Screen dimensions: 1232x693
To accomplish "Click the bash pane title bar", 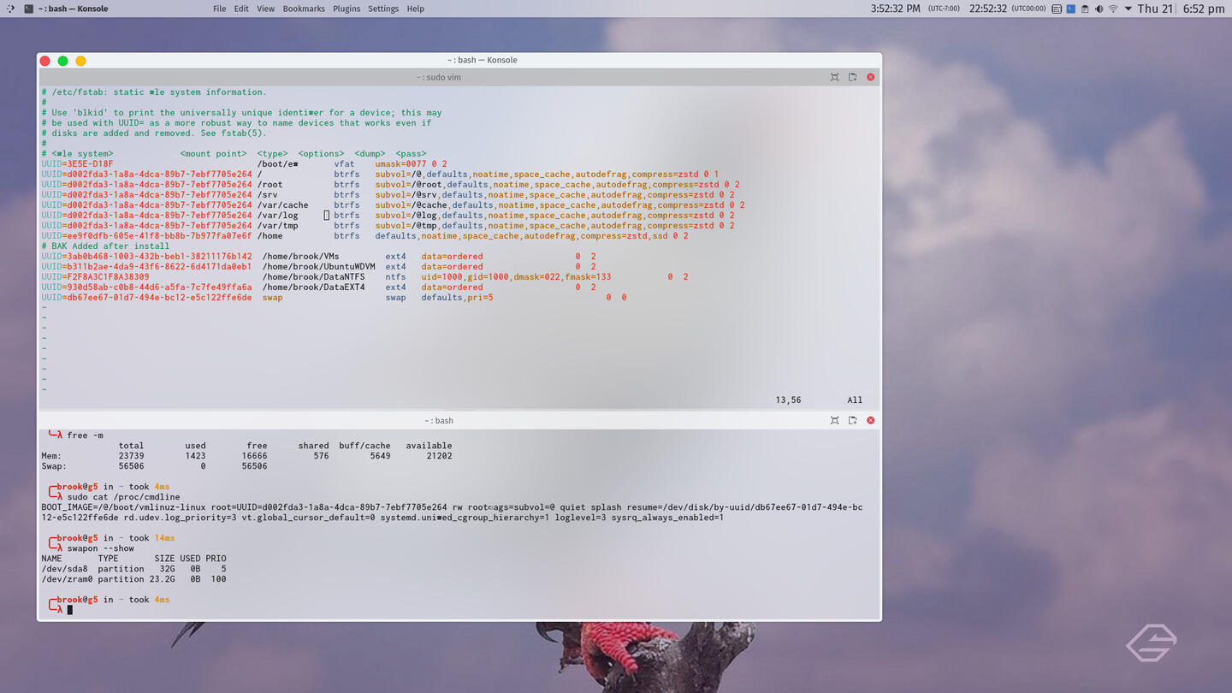I will 439,420.
